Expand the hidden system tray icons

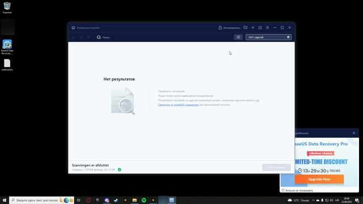point(313,200)
